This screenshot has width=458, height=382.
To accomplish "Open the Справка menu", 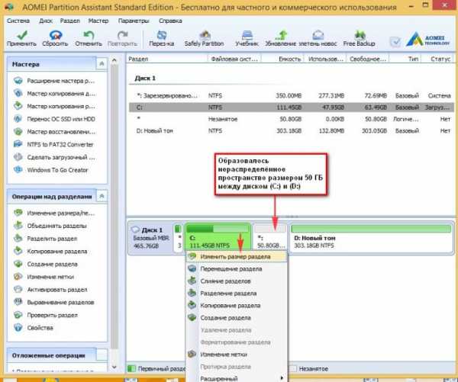I will point(170,21).
